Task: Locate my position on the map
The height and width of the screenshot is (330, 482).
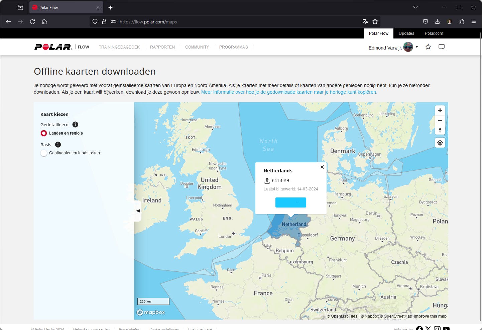Action: pos(440,143)
